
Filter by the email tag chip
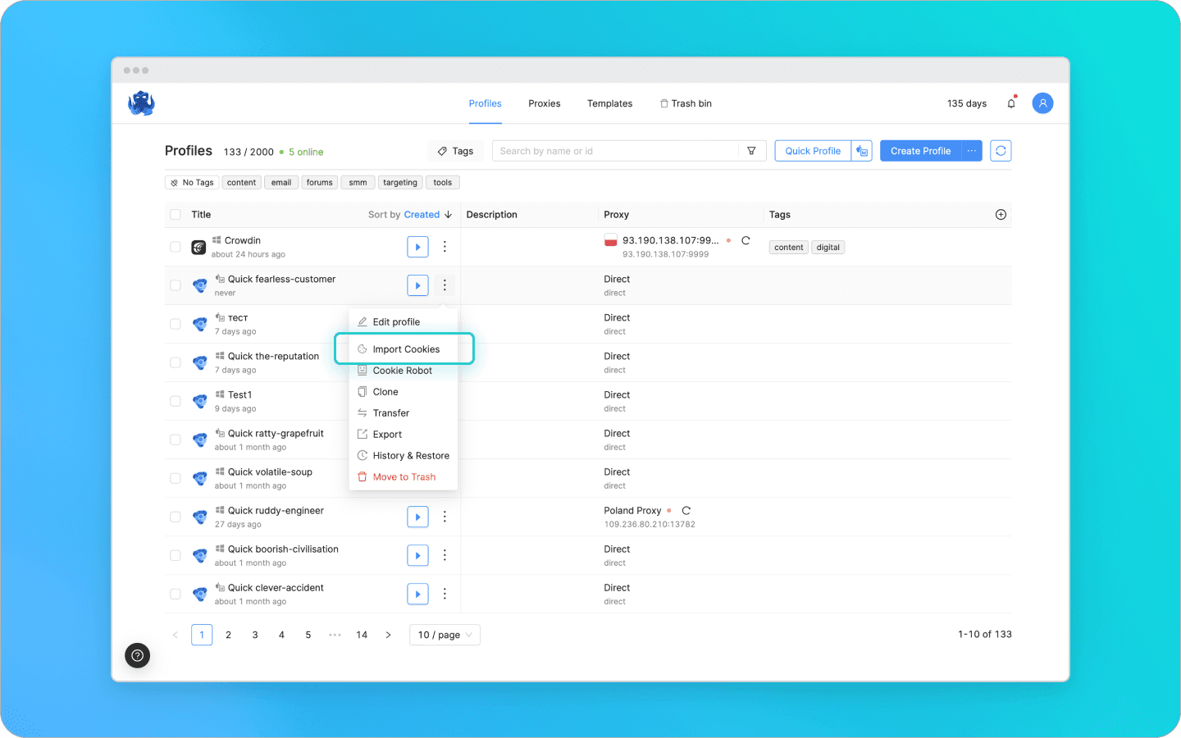[281, 183]
